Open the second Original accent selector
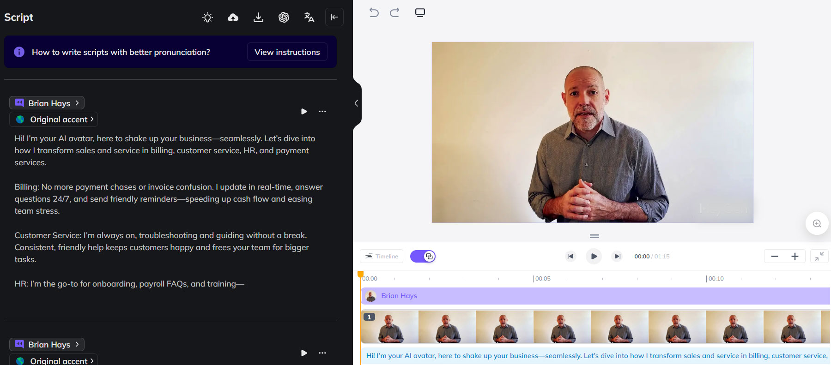The image size is (831, 365). click(54, 360)
